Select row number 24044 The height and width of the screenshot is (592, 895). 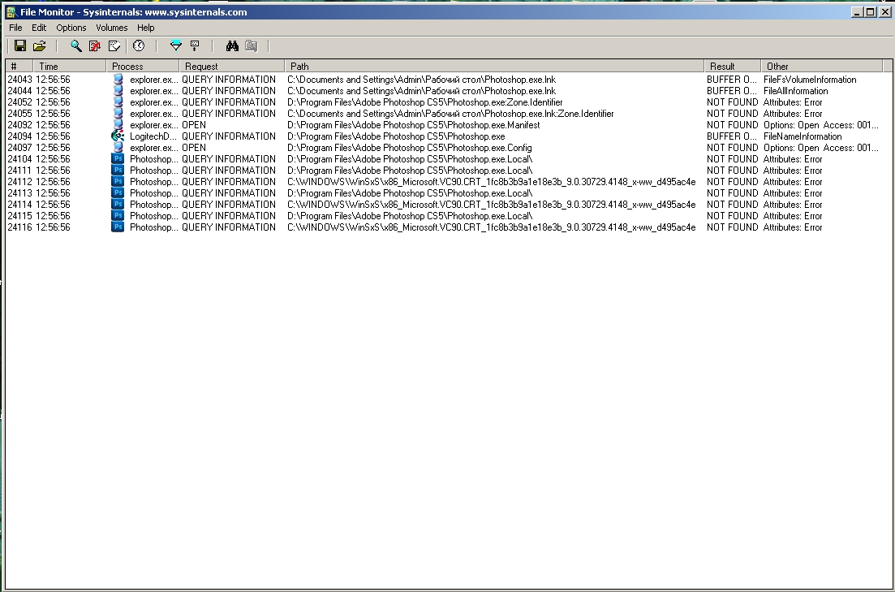tap(19, 91)
